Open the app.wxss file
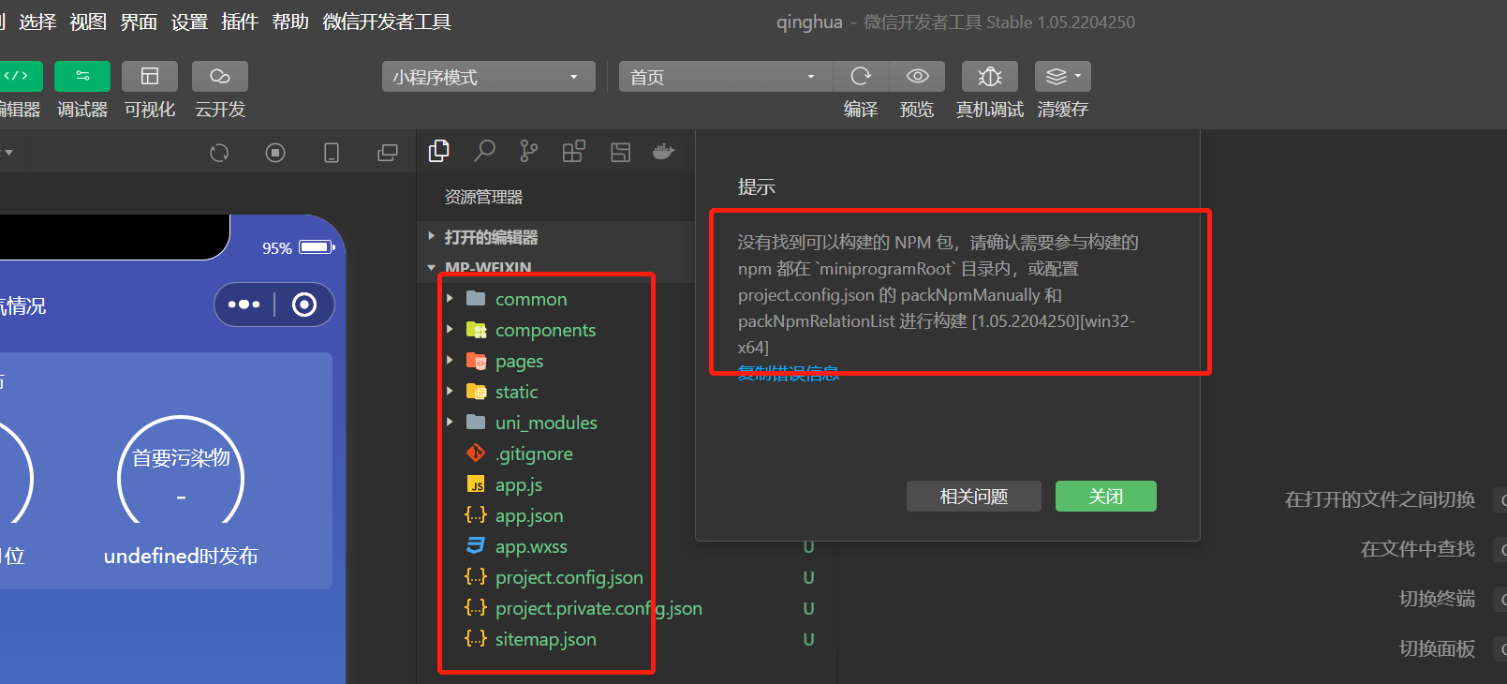 point(531,546)
